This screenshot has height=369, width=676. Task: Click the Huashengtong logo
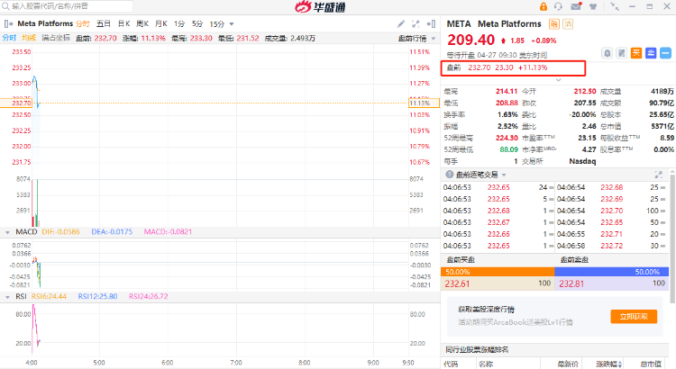pyautogui.click(x=320, y=6)
